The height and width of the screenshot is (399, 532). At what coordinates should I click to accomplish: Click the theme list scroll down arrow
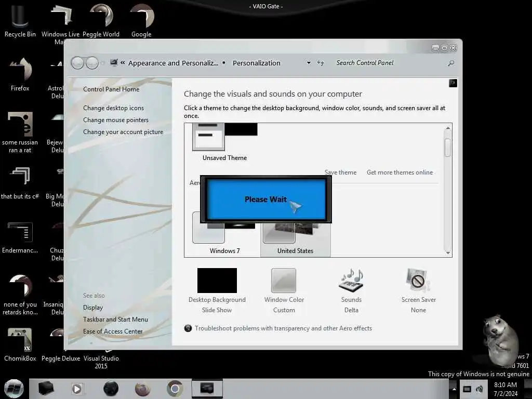(448, 253)
